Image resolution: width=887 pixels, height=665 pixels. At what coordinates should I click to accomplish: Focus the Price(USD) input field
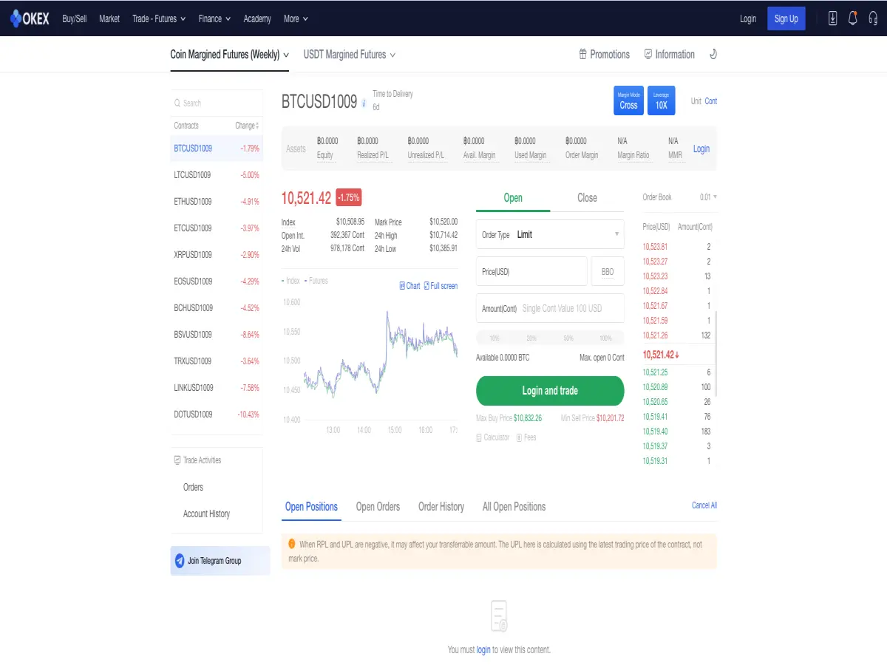(x=531, y=272)
